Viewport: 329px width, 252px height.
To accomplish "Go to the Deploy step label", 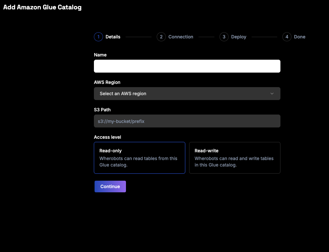I will tap(239, 37).
